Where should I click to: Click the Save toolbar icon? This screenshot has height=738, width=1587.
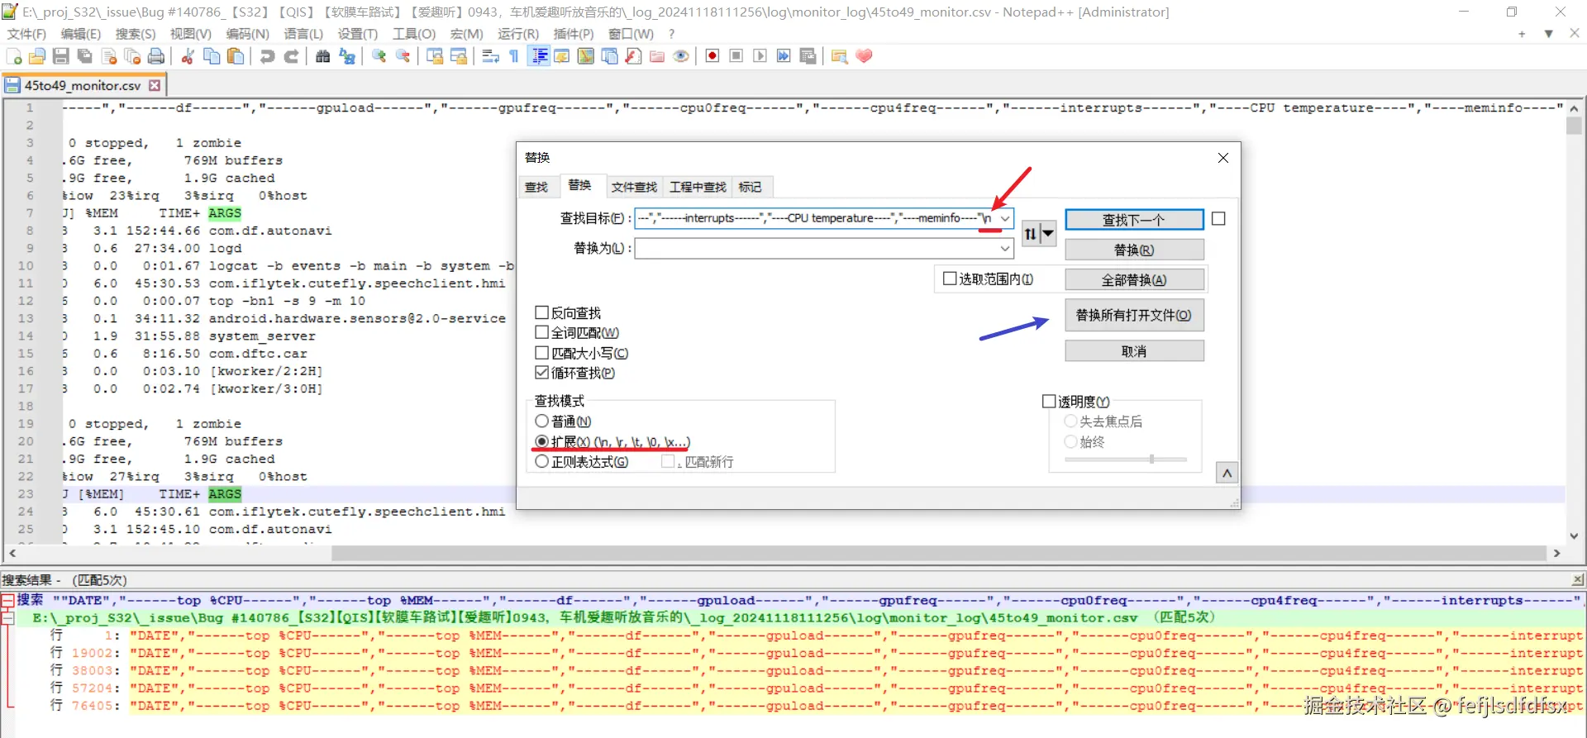click(x=61, y=56)
